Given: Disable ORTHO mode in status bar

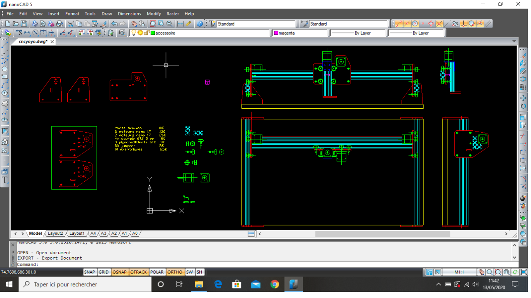Looking at the screenshot, I should pos(175,272).
